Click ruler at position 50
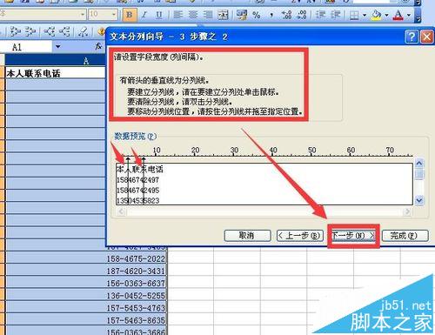 click(311, 151)
